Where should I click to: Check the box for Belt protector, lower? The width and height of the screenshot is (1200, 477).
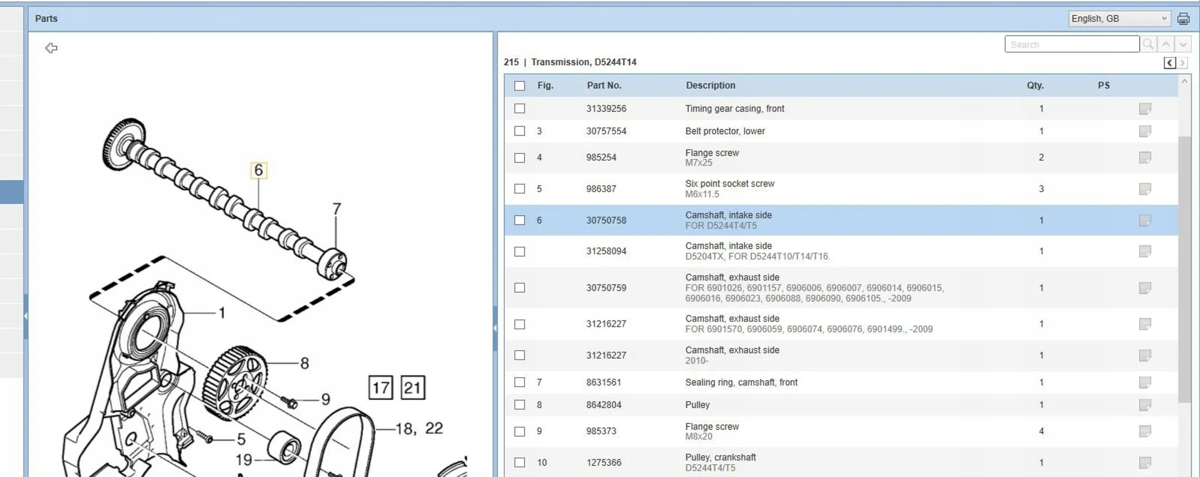[519, 131]
